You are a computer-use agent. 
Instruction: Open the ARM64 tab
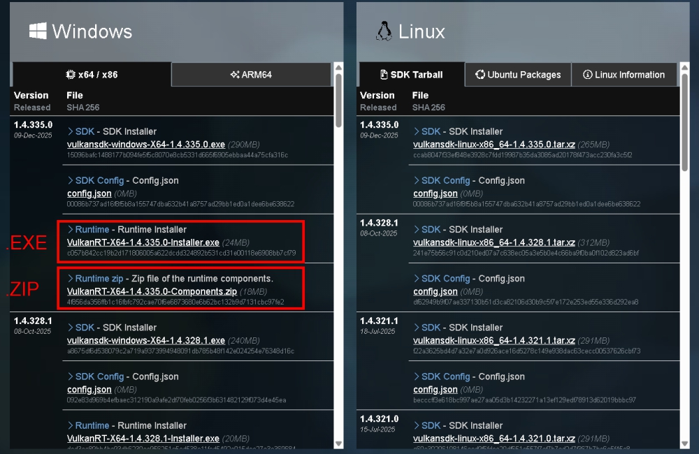click(x=251, y=75)
